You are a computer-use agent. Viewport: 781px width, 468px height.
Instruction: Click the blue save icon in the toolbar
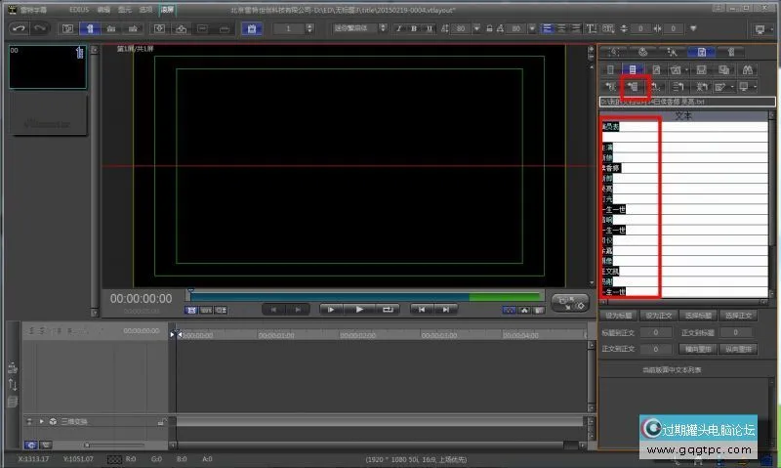click(x=251, y=29)
